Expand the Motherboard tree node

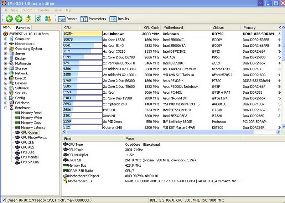coord(6,43)
